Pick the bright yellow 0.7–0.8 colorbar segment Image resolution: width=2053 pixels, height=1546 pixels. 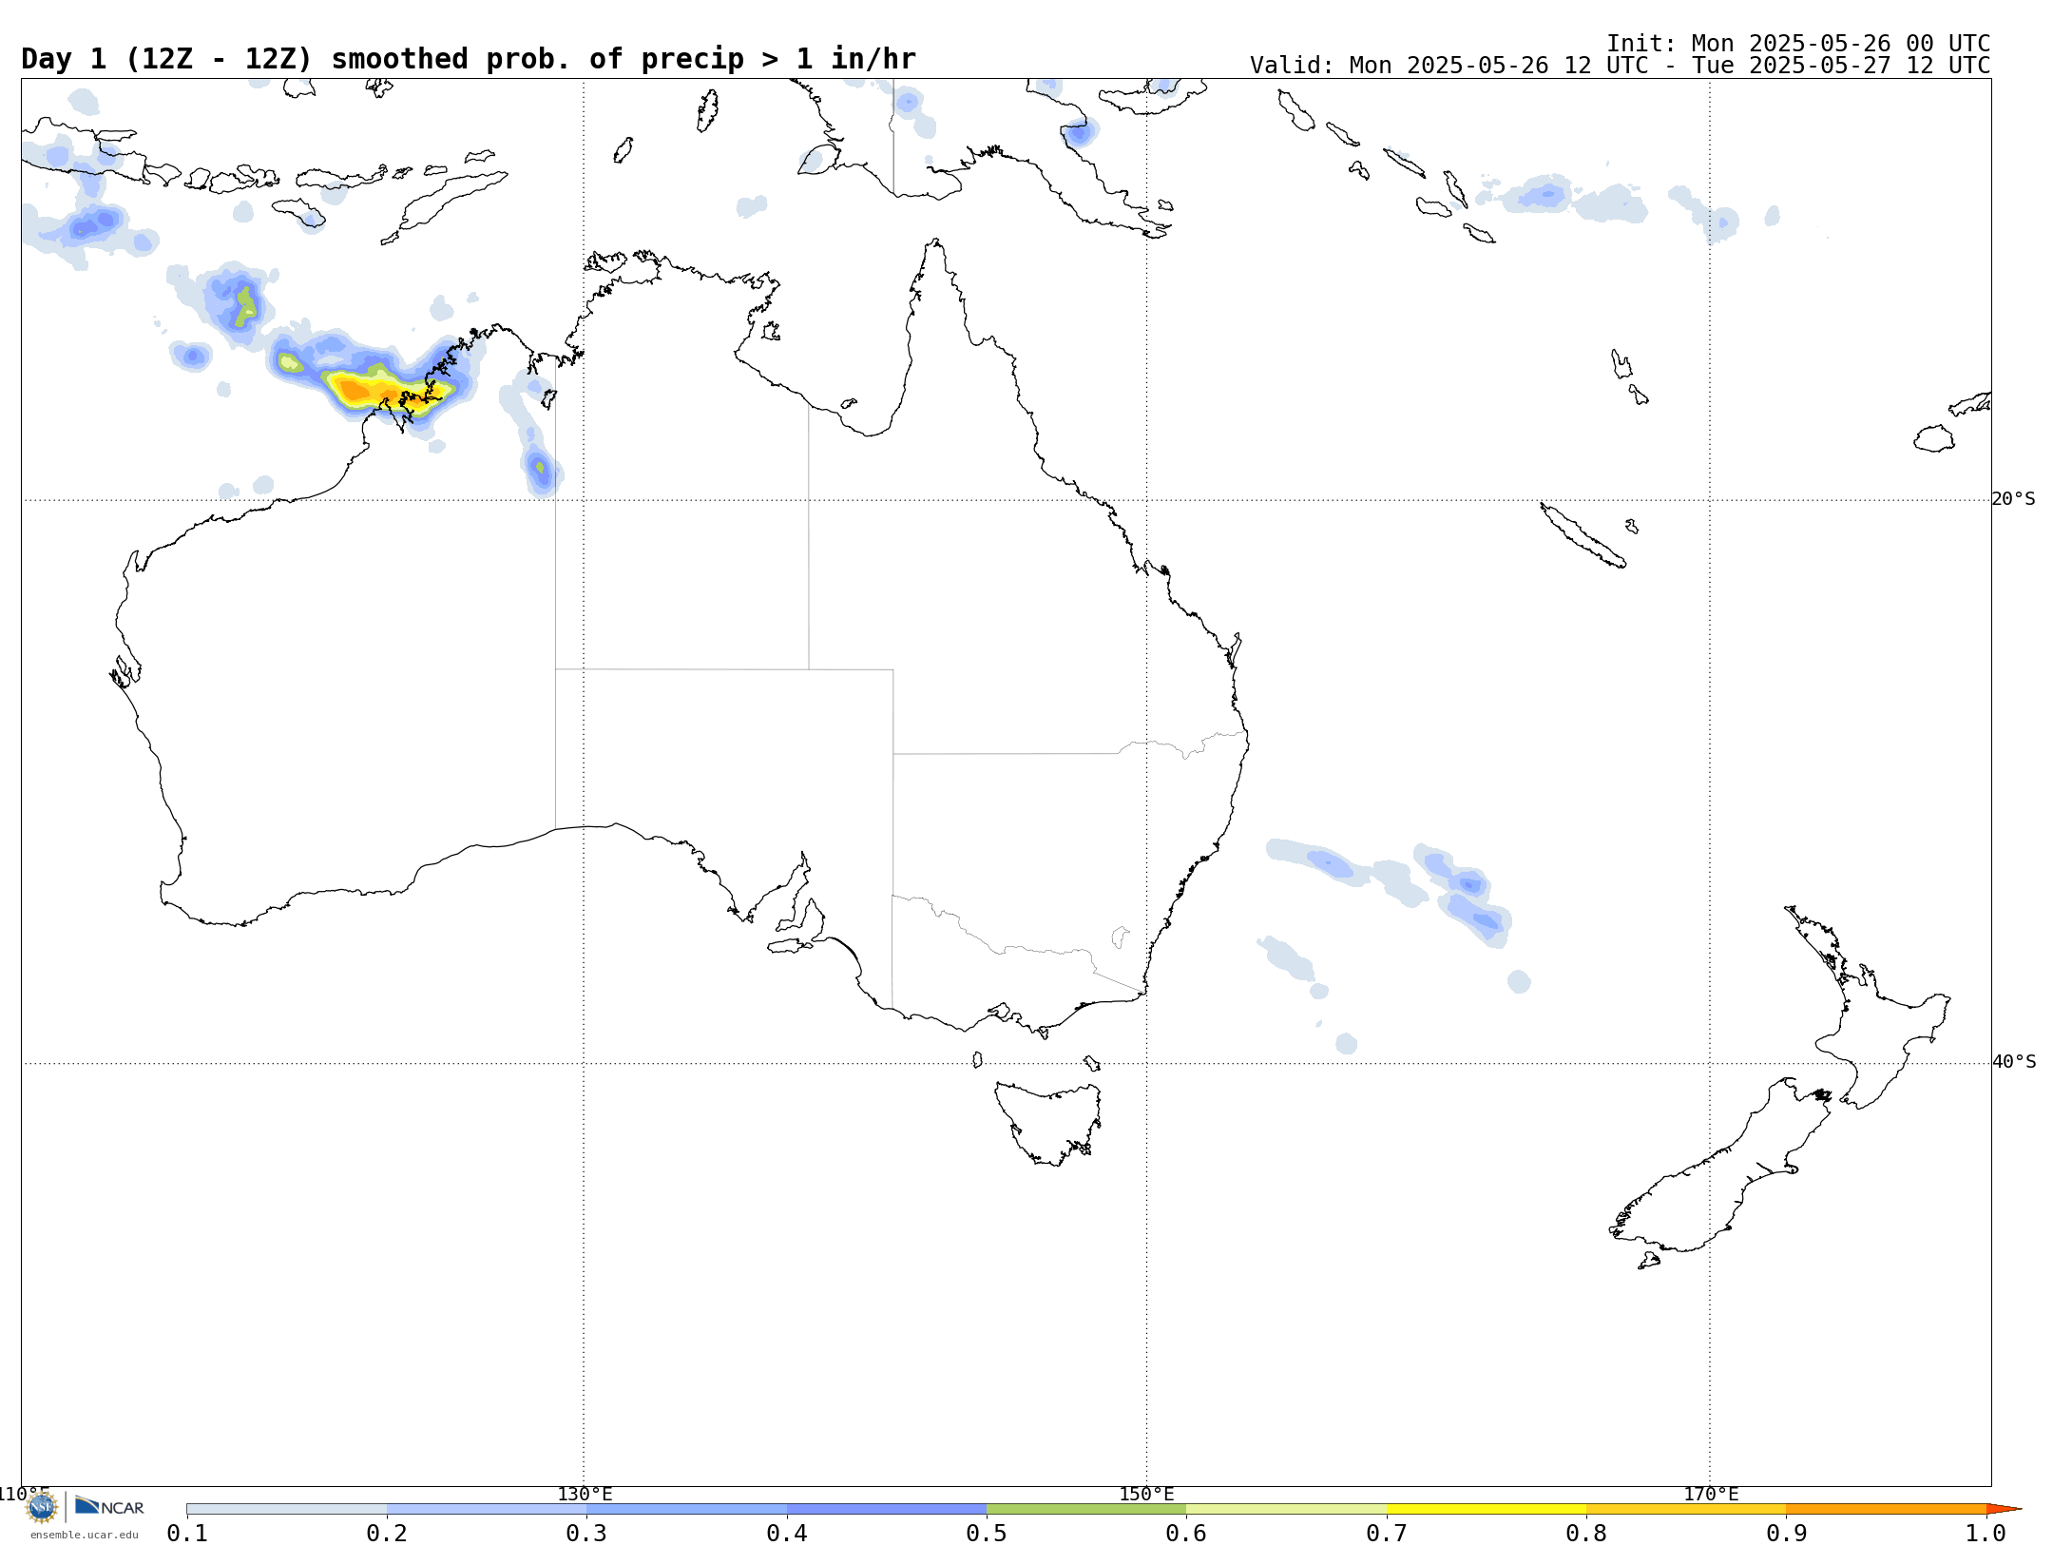(1487, 1509)
